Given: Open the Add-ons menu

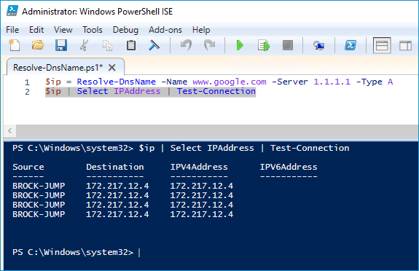Looking at the screenshot, I should [x=165, y=30].
